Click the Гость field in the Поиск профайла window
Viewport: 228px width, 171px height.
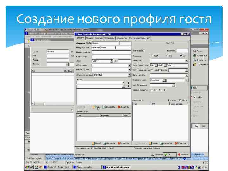tap(58, 51)
